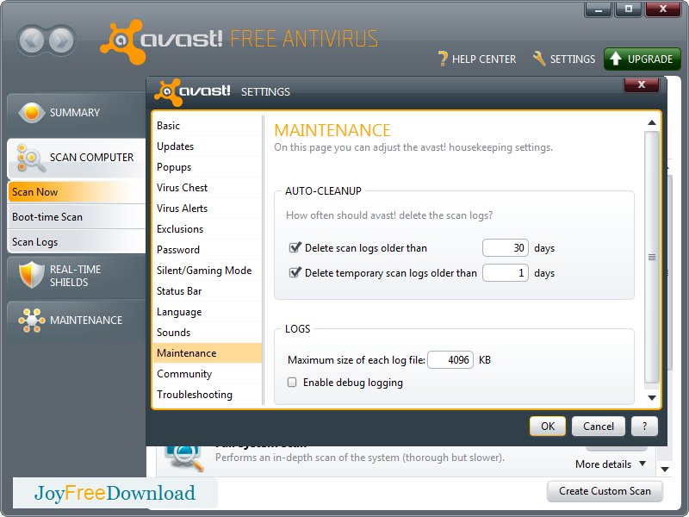The width and height of the screenshot is (689, 517).
Task: Click scroll down arrow in settings panel
Action: point(652,398)
